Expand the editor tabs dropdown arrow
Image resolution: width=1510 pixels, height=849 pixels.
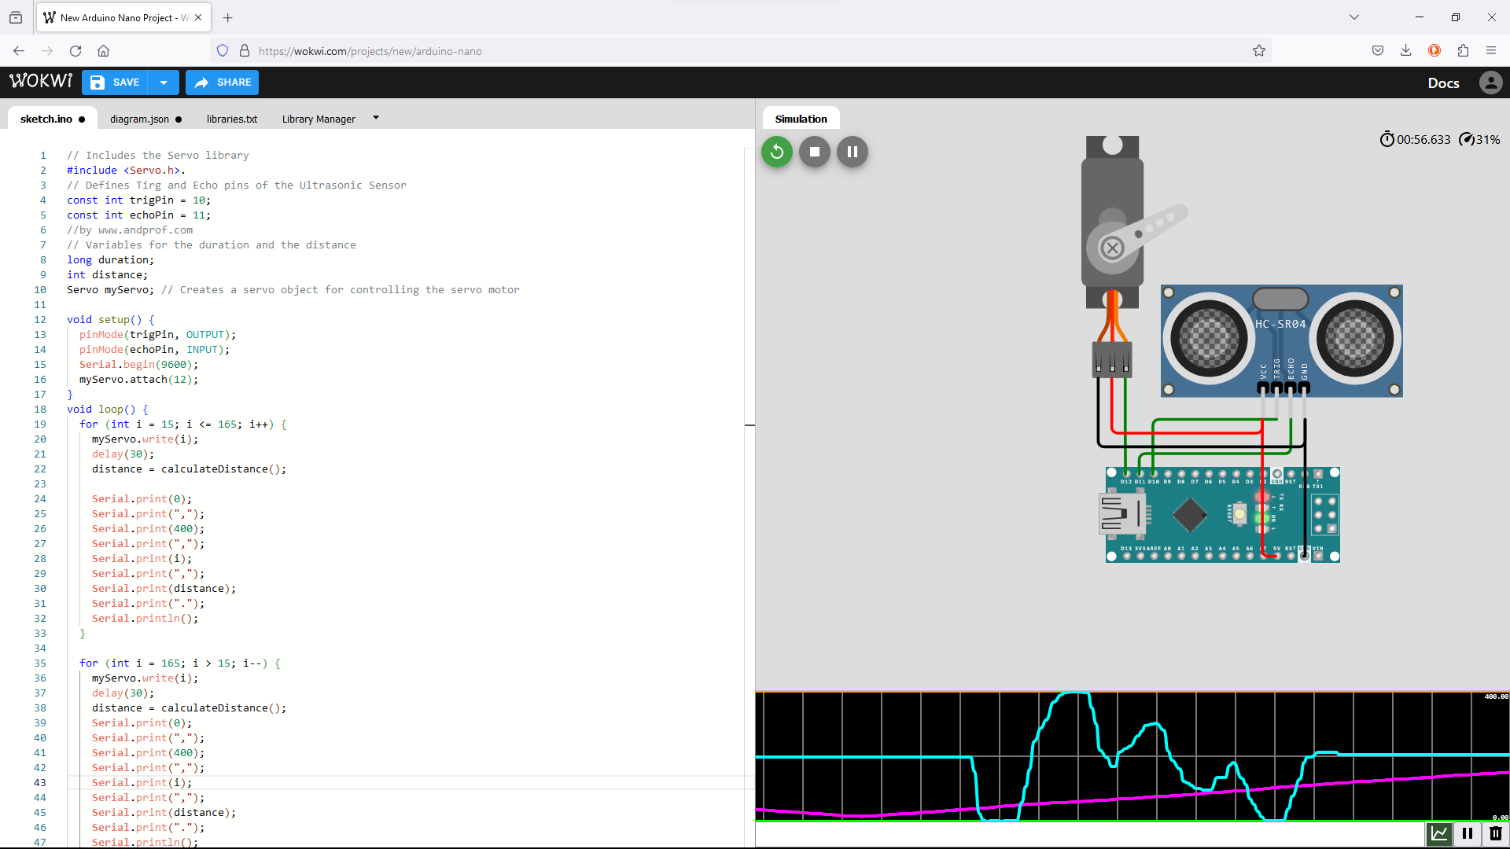pos(376,118)
